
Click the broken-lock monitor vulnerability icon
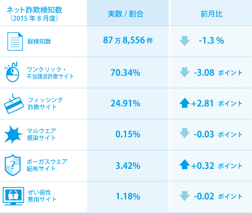pyautogui.click(x=13, y=196)
